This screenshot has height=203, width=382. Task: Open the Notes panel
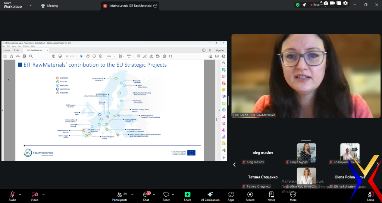pyautogui.click(x=271, y=196)
